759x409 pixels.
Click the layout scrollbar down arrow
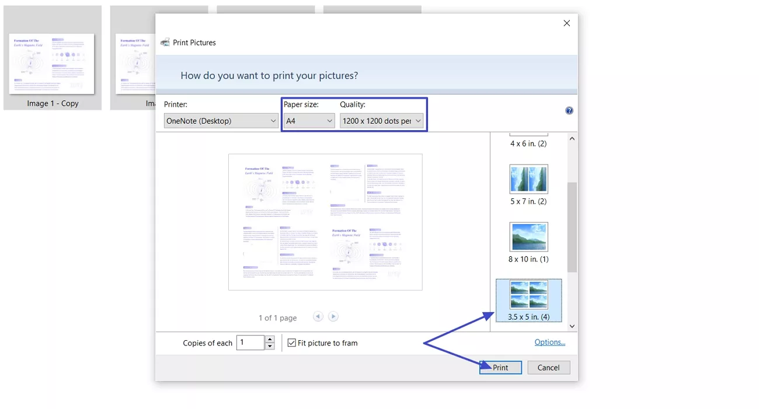click(572, 326)
